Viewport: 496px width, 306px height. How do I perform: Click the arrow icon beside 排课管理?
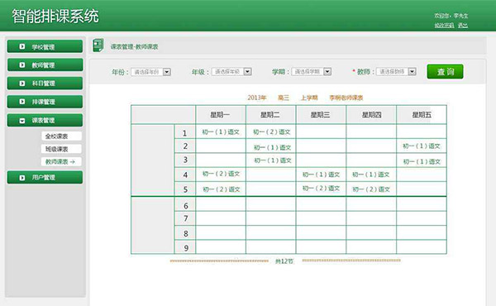pos(21,102)
